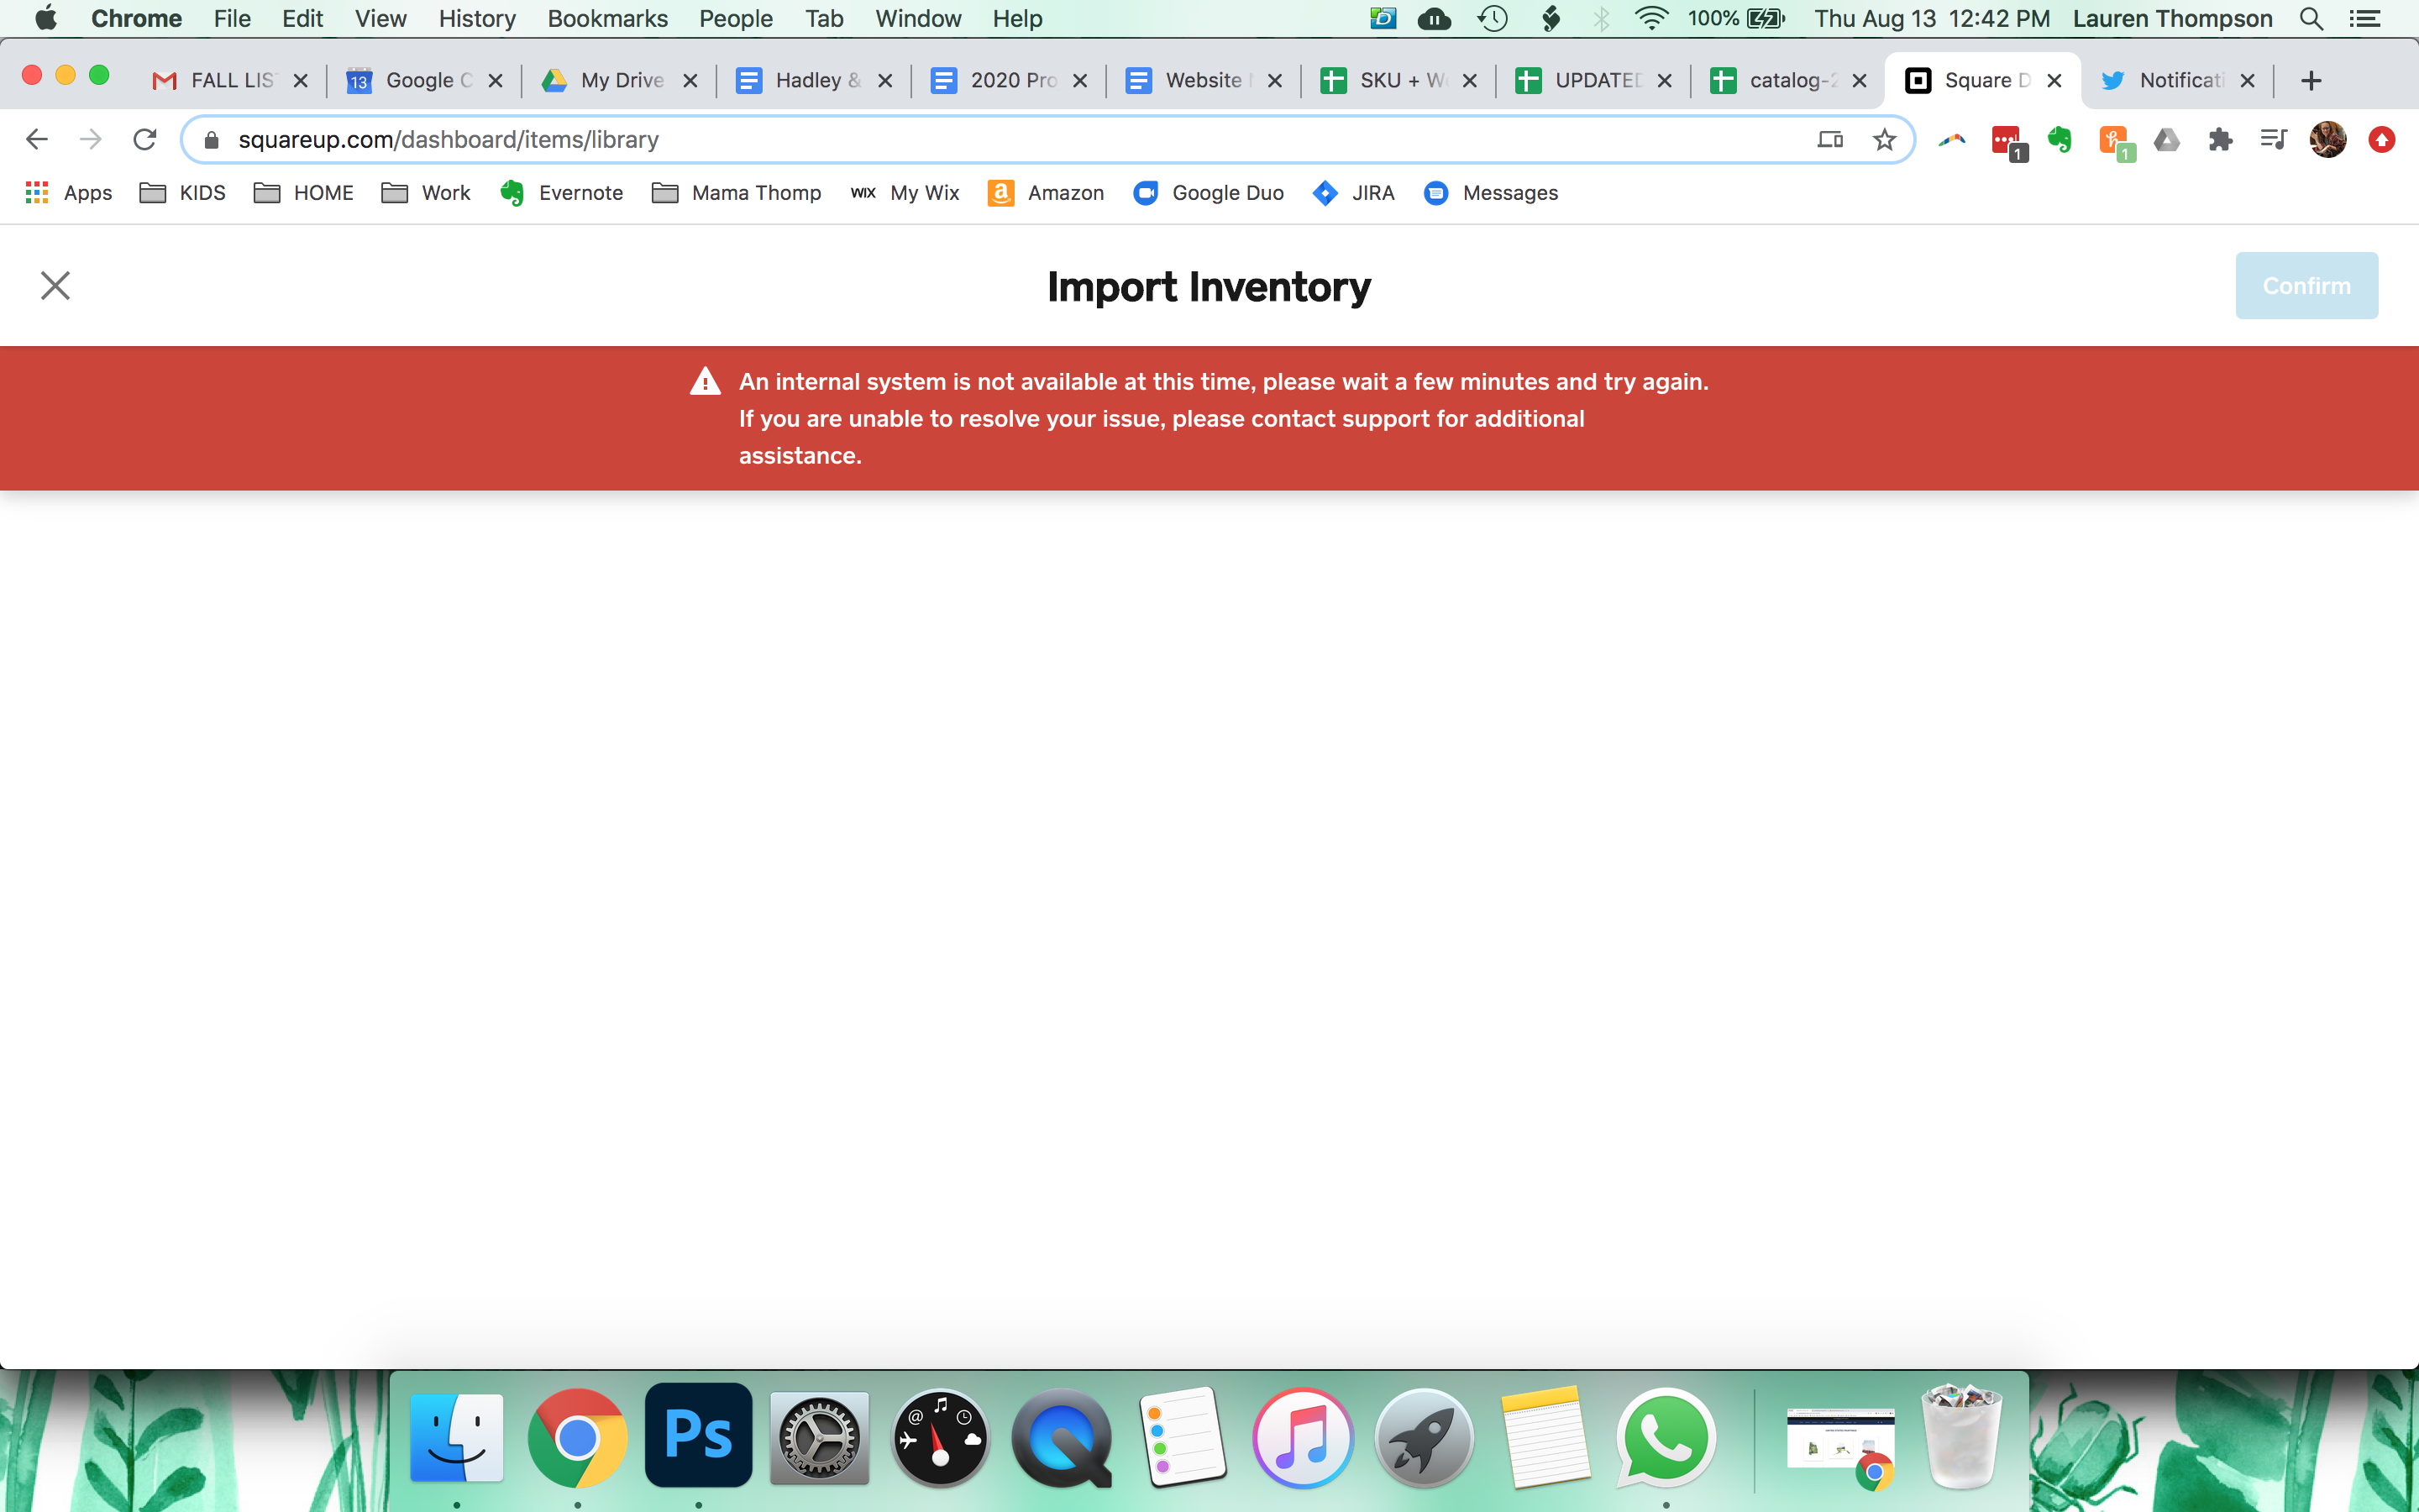Open the Amazon bookmark
This screenshot has width=2419, height=1512.
(x=1046, y=193)
